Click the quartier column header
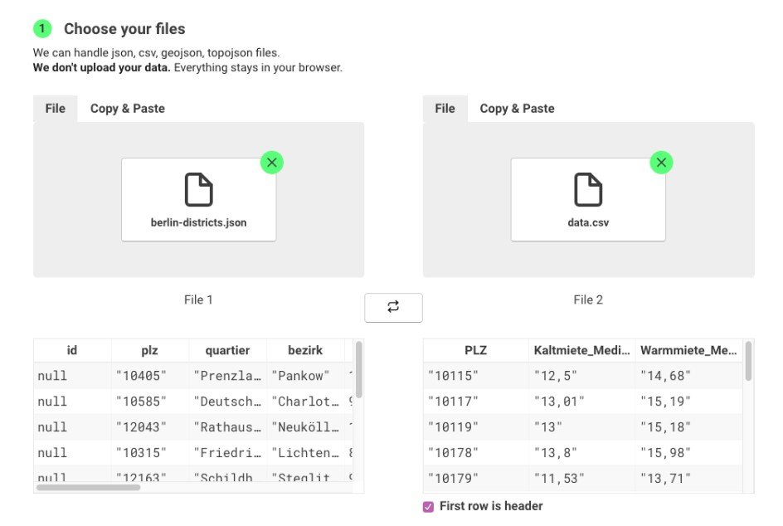The image size is (783, 526). tap(226, 350)
